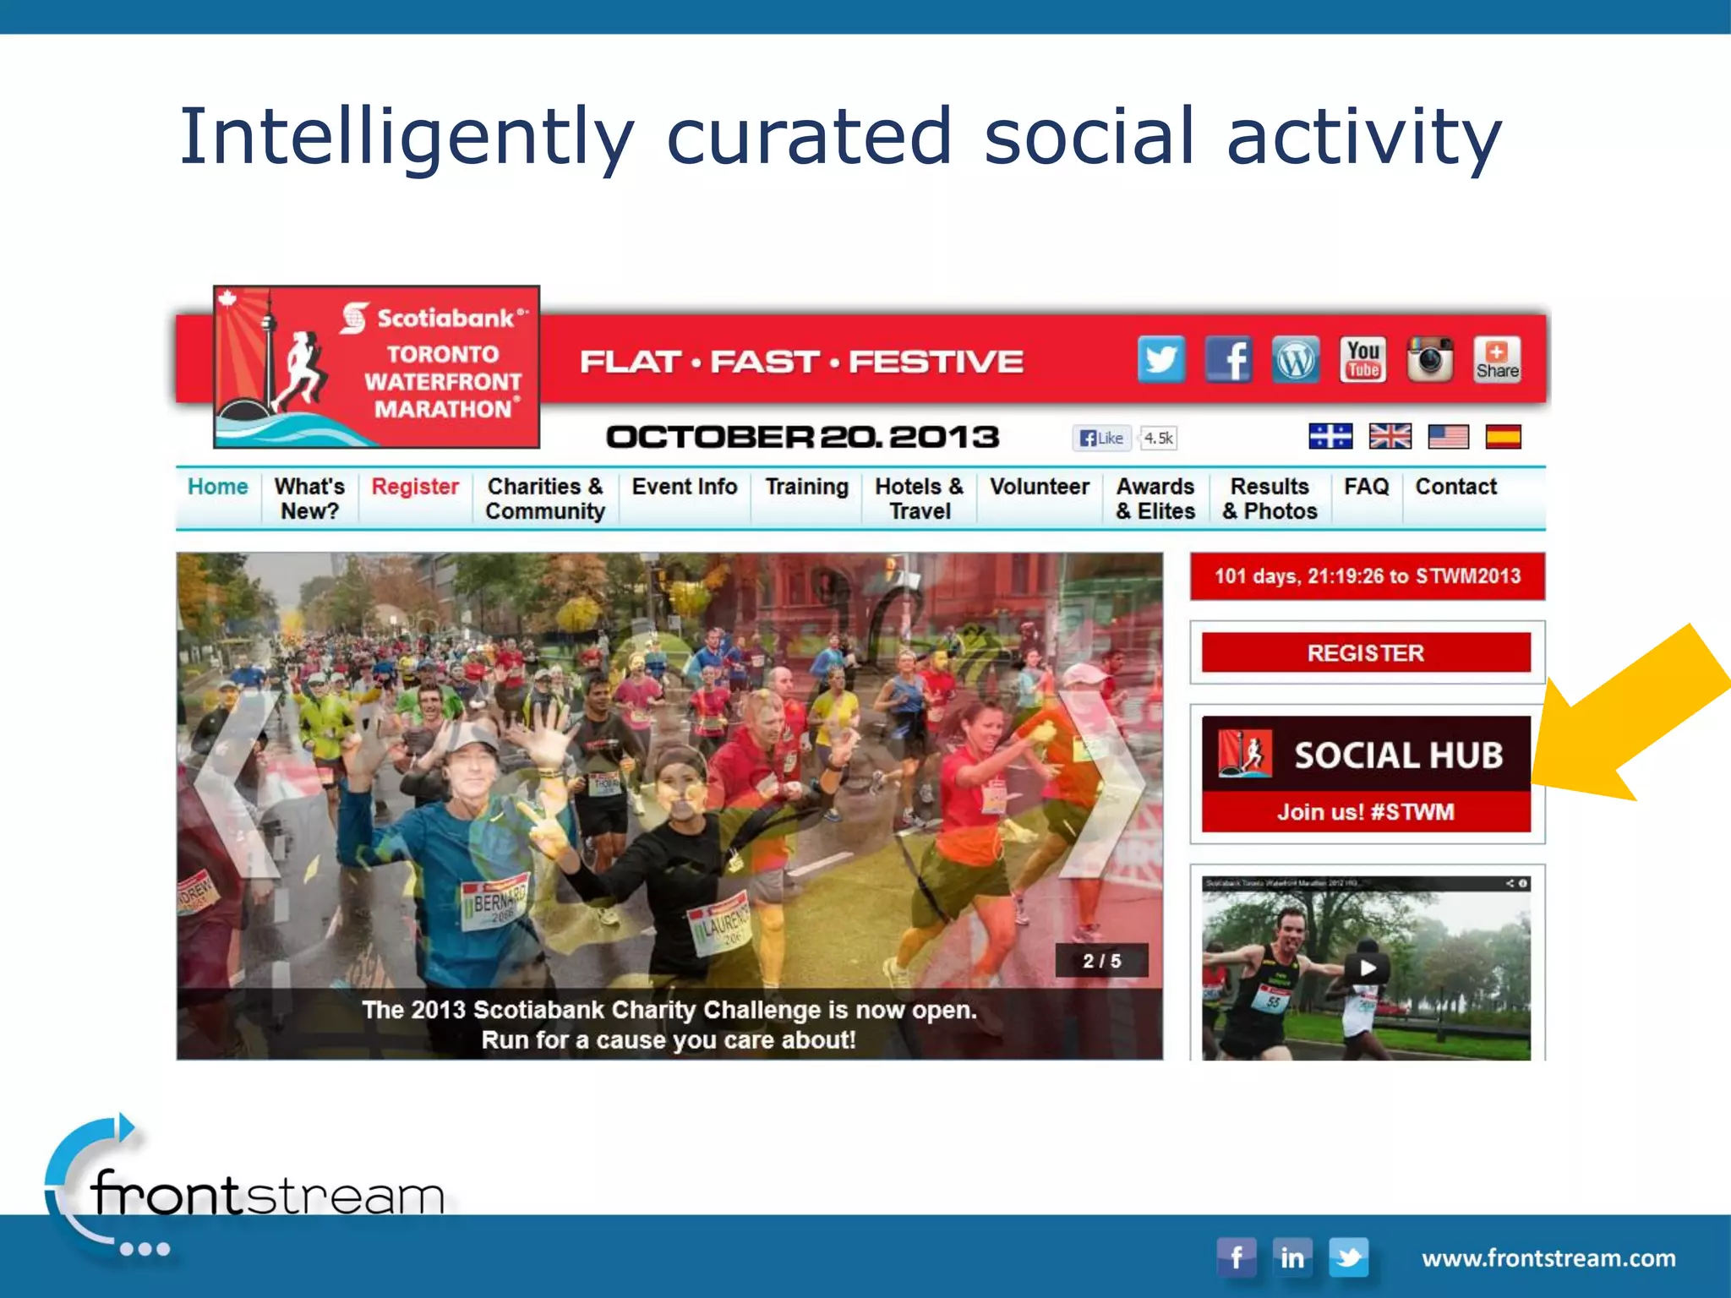
Task: Open the Register menu item
Action: point(415,487)
